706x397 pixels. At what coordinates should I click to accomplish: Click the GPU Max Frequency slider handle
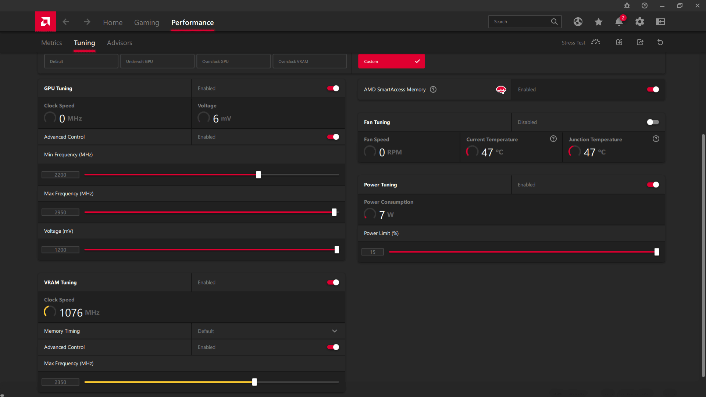334,212
